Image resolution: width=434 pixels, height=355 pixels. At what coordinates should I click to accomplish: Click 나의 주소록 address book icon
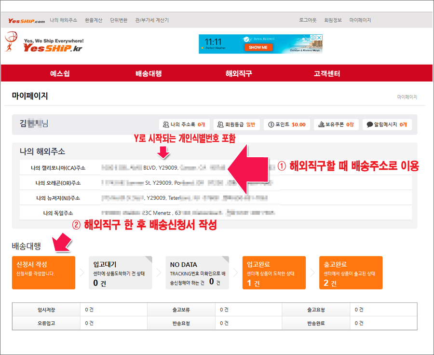[166, 124]
